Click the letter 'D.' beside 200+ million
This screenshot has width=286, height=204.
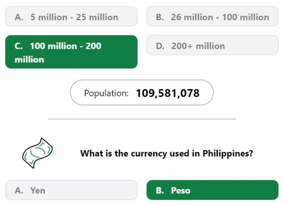point(160,46)
